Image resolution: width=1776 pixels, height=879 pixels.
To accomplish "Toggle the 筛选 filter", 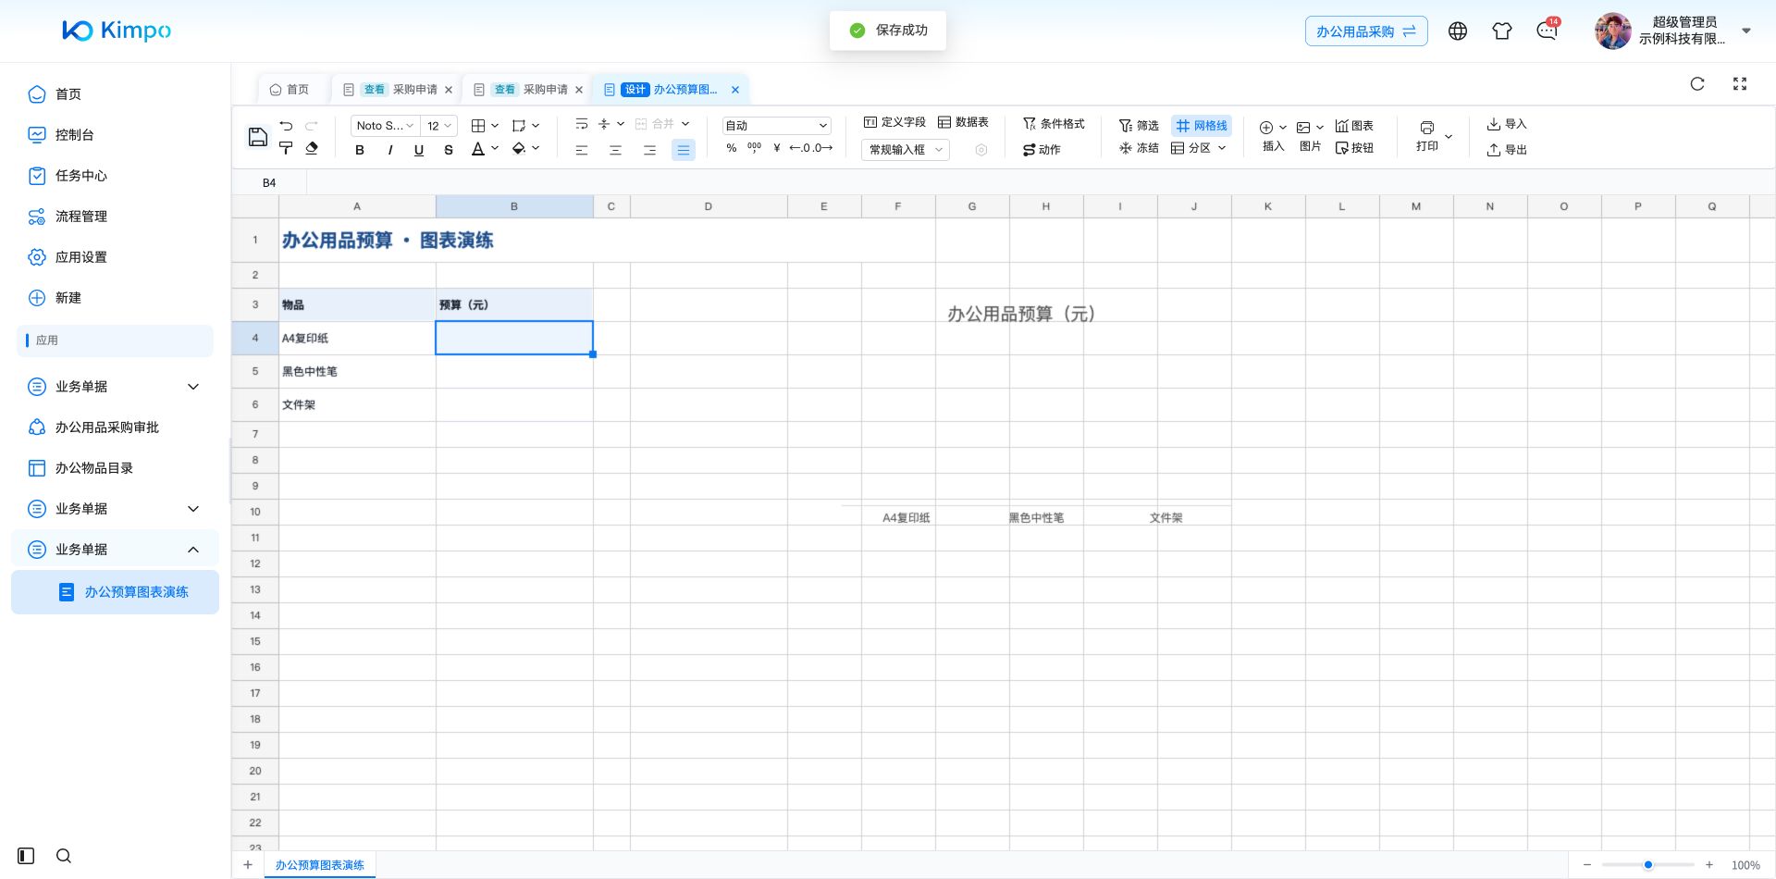I will pyautogui.click(x=1139, y=126).
